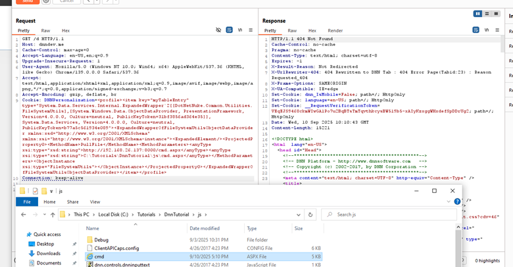The height and width of the screenshot is (267, 513).
Task: Toggle word wrap icon in Request pane
Action: coord(230,30)
